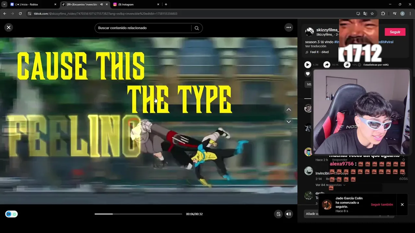The image size is (415, 233).
Task: Go to next video with down chevron
Action: point(289,122)
